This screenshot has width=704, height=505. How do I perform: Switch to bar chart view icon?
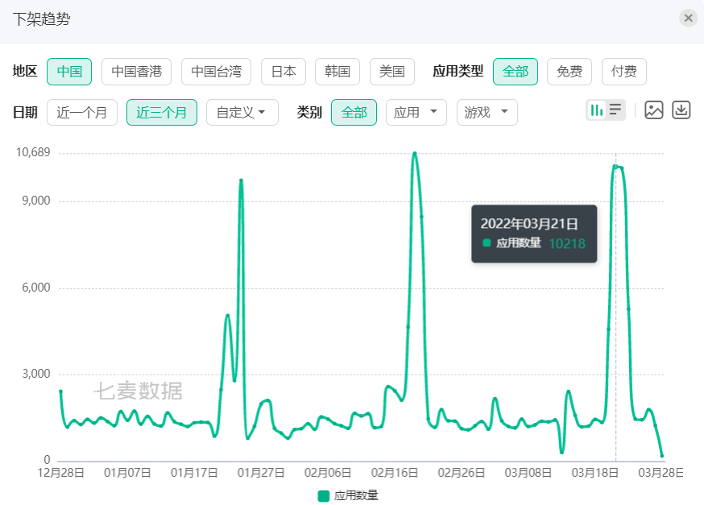click(596, 110)
